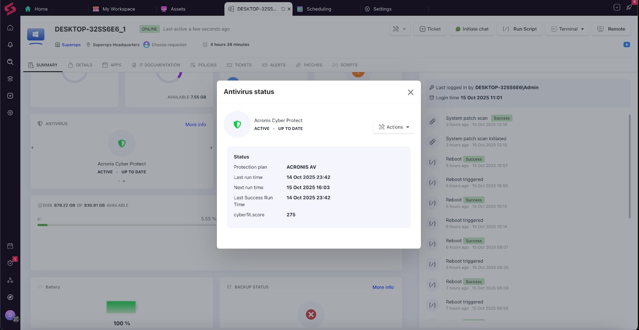Open settings gear icon in left sidebar

click(10, 113)
